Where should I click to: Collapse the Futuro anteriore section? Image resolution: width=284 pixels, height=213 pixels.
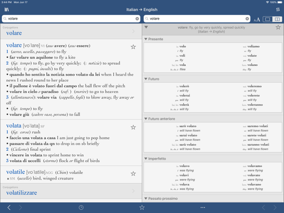146,119
